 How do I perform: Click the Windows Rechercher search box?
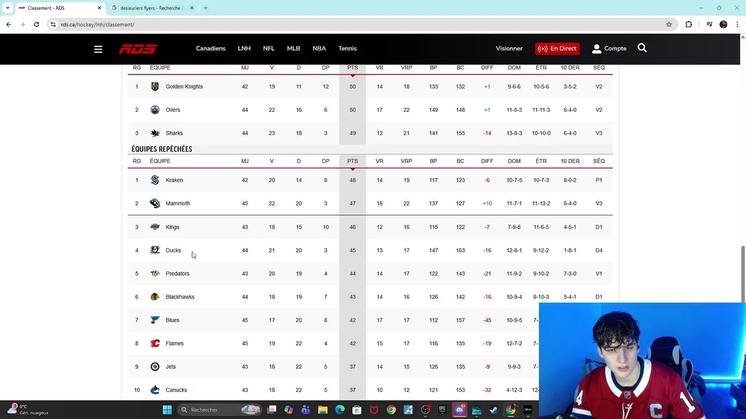[x=219, y=410]
